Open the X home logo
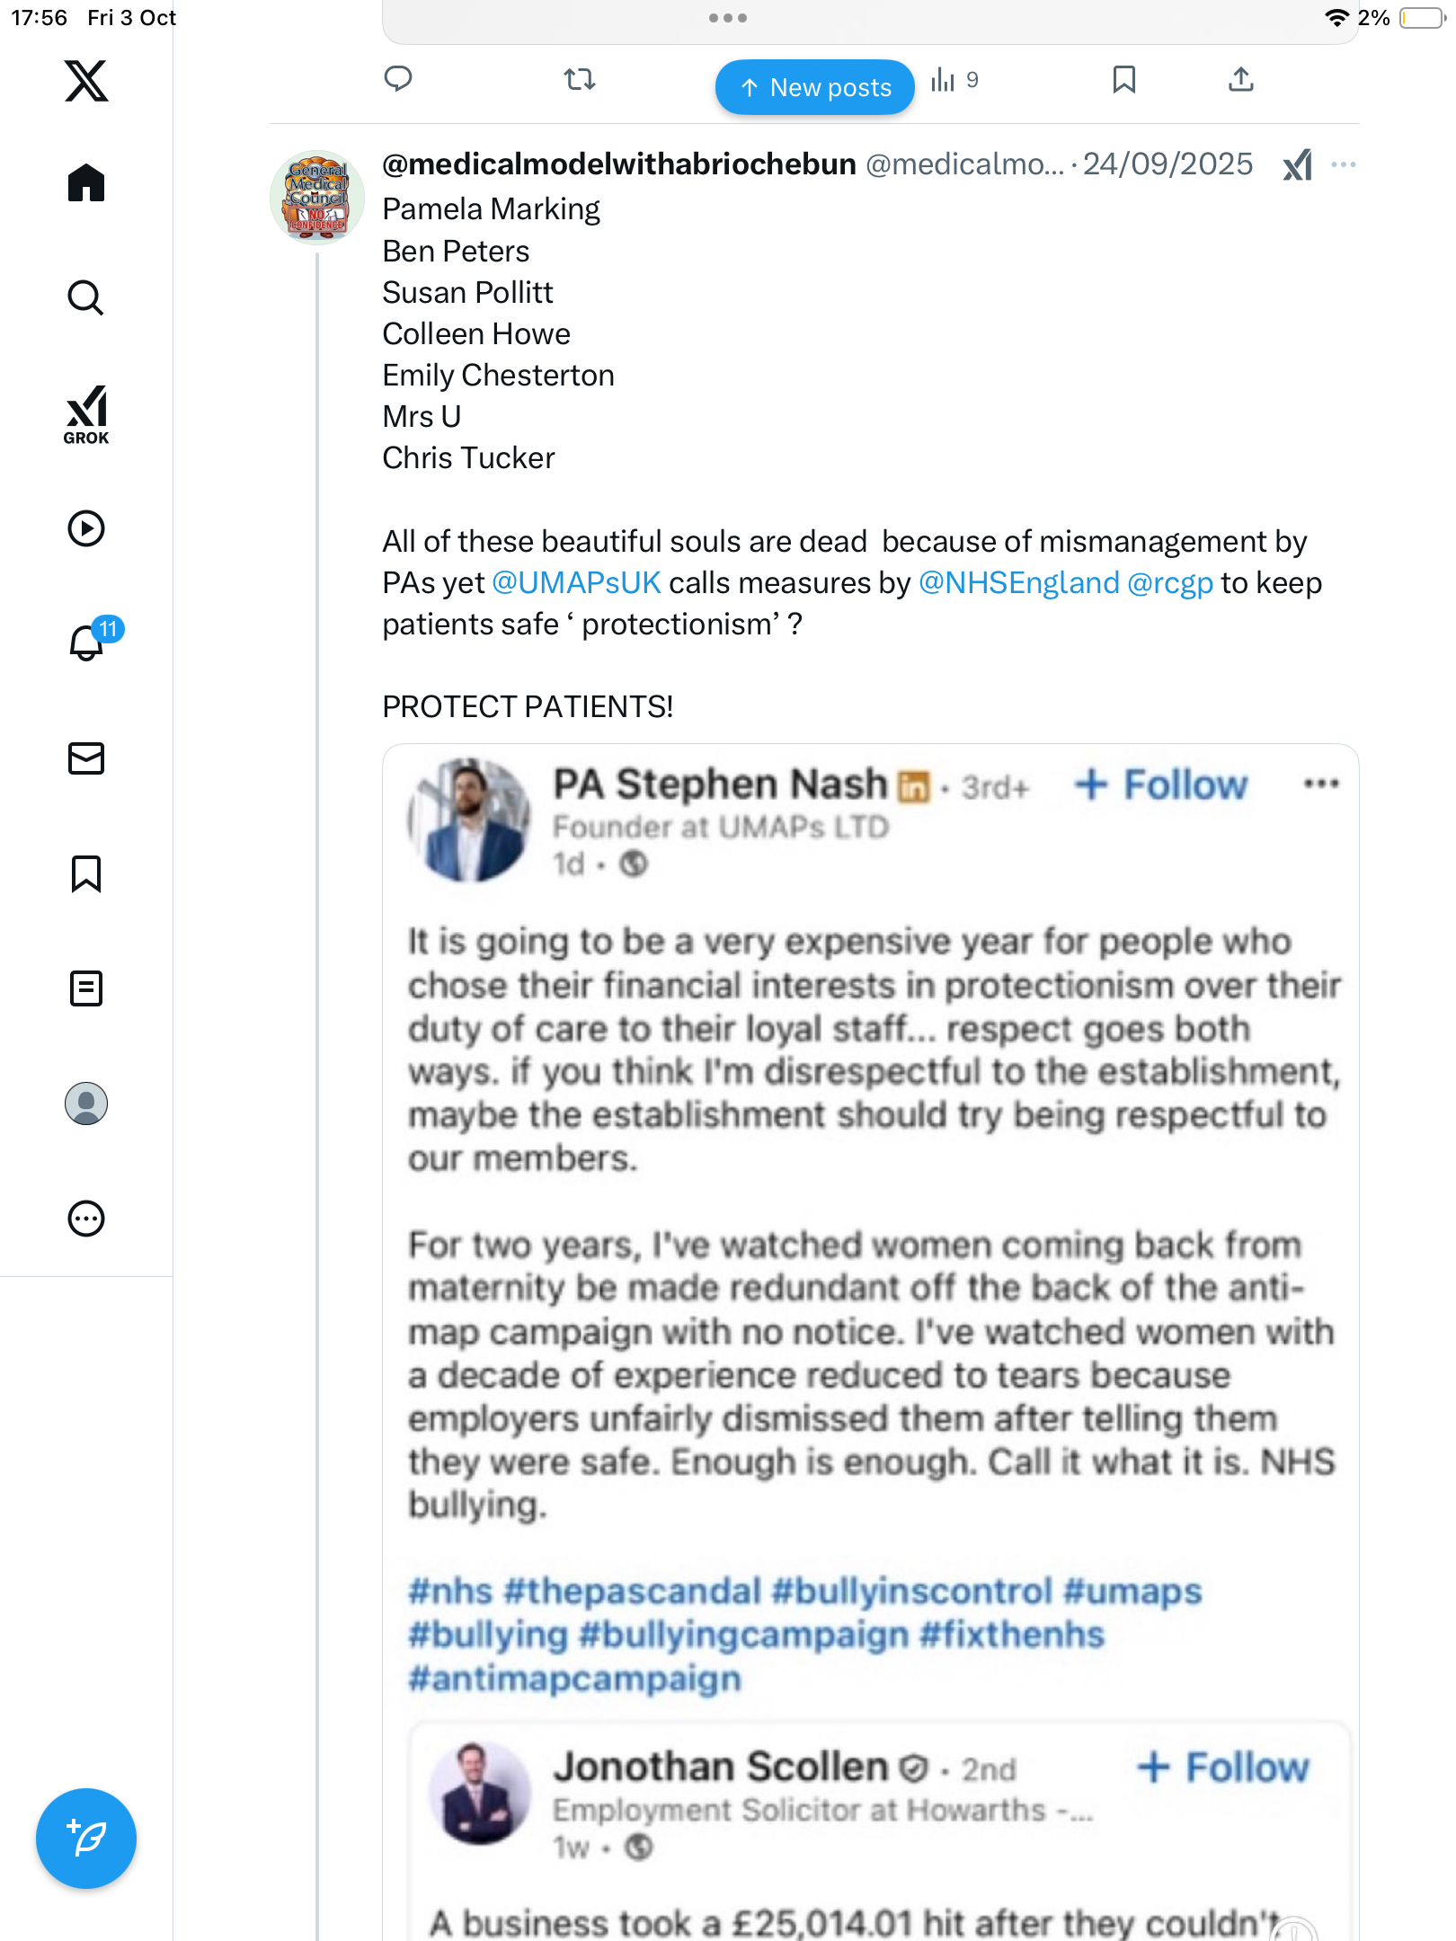The width and height of the screenshot is (1456, 1941). coord(86,81)
